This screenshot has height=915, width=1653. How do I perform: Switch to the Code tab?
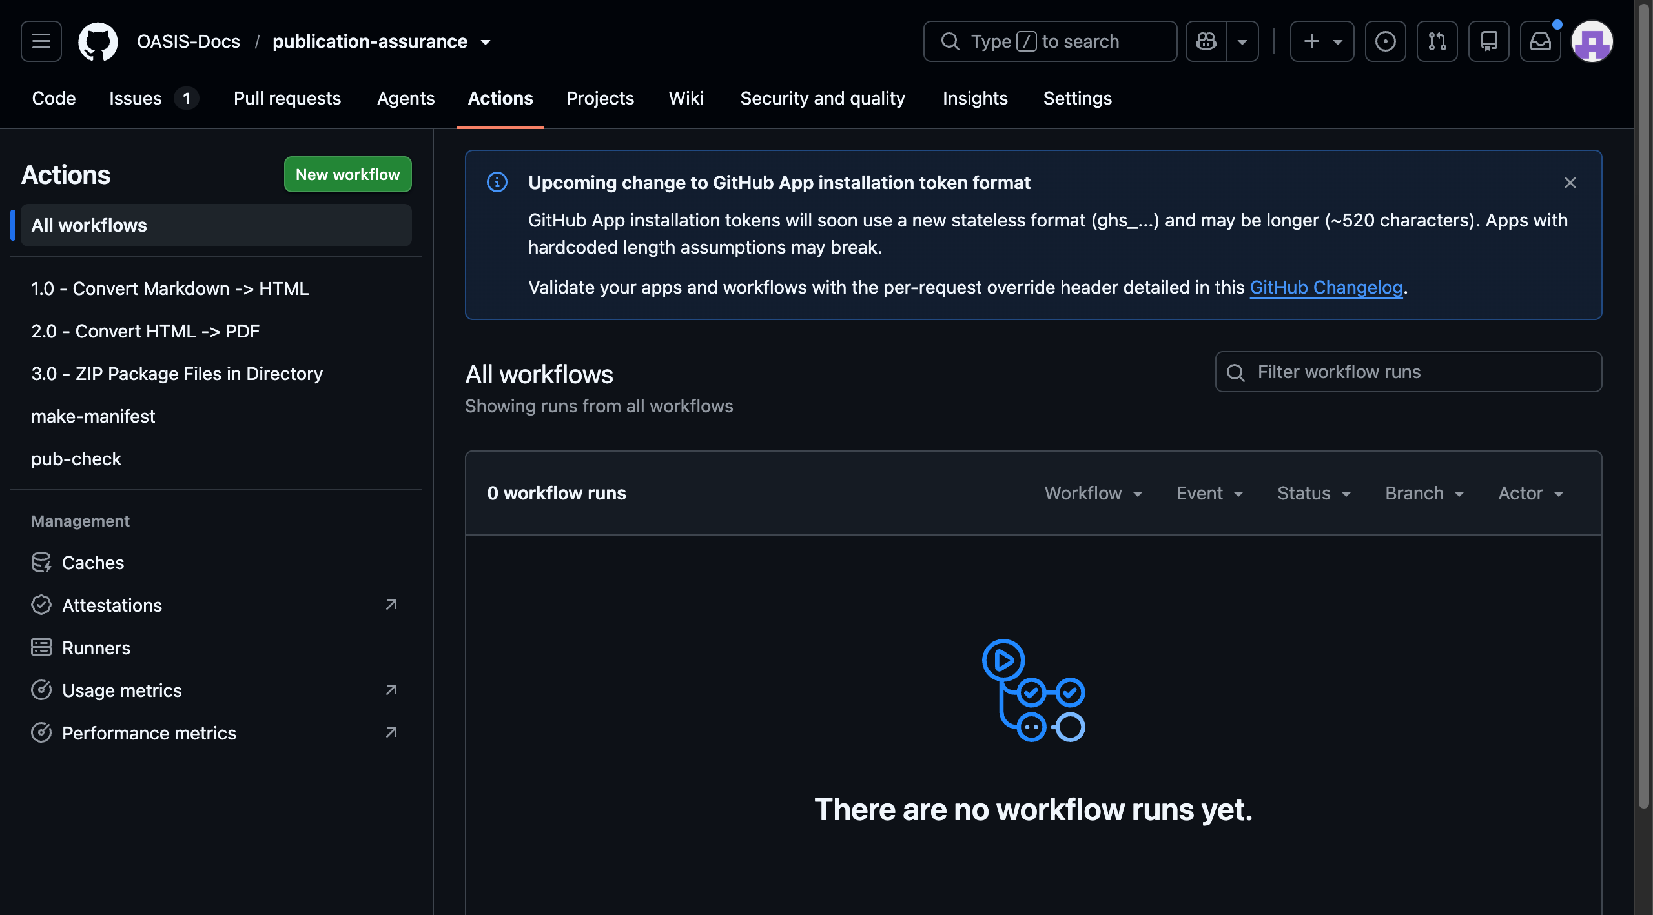(54, 98)
